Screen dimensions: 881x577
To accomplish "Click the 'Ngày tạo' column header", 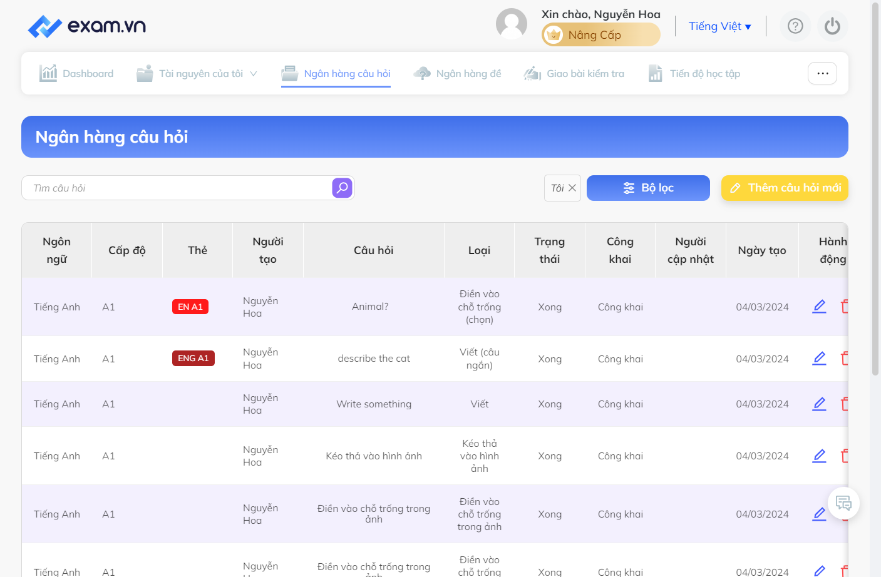I will click(762, 250).
